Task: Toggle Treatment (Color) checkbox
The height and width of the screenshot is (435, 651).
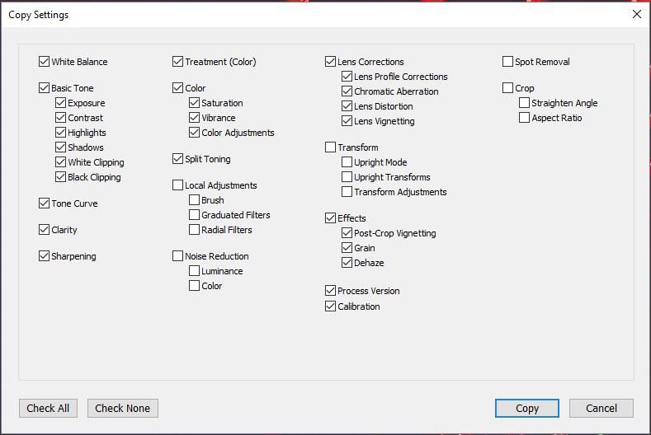Action: (177, 62)
